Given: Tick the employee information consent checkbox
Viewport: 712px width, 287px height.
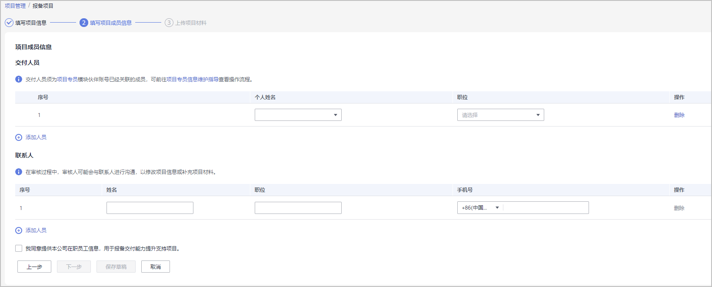Looking at the screenshot, I should pyautogui.click(x=19, y=248).
